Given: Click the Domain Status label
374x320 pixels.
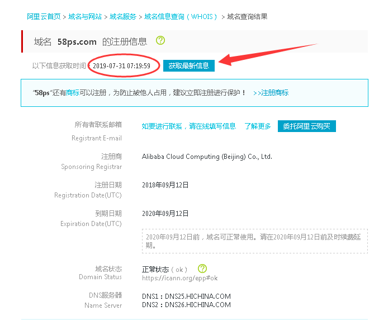Looking at the screenshot, I should 100,277.
